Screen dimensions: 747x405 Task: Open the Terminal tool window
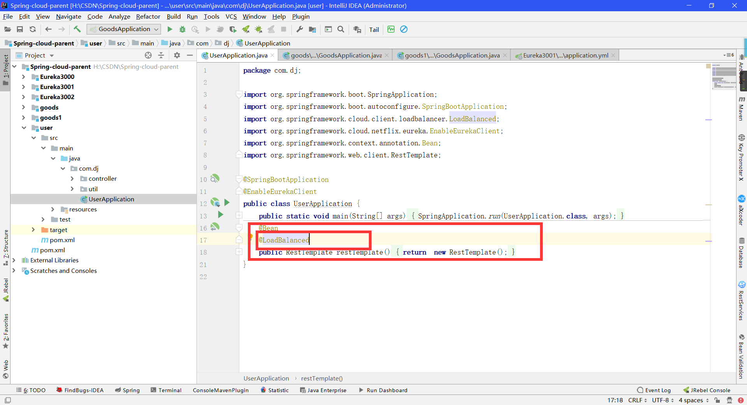coord(166,390)
